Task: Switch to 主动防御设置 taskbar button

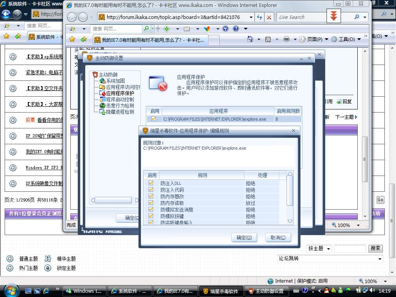Action: click(x=266, y=291)
